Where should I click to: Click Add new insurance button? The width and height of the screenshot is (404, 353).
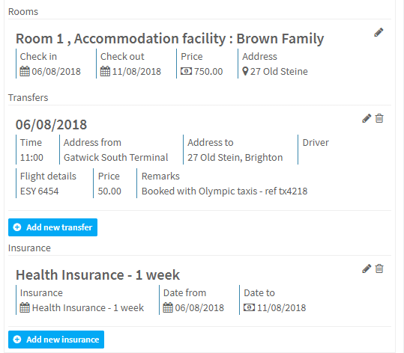click(x=56, y=340)
